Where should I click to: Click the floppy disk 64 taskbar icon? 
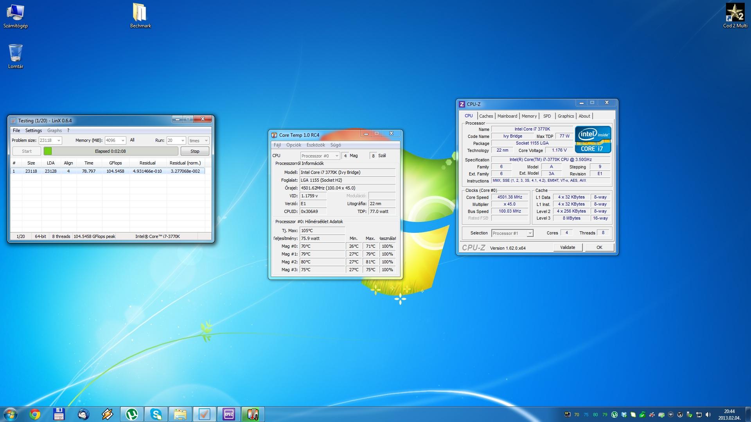(59, 414)
